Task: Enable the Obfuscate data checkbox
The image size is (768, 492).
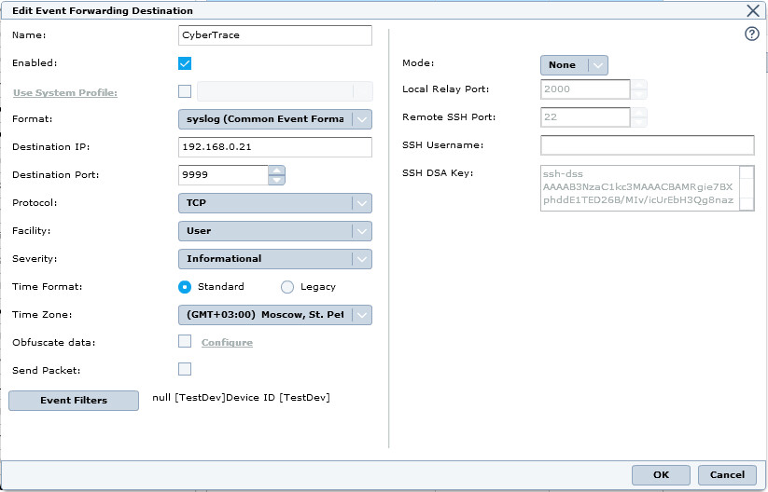Action: [x=185, y=341]
